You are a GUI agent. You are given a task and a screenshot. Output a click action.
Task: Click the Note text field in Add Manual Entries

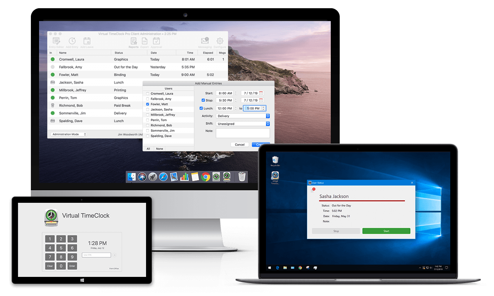tap(243, 133)
